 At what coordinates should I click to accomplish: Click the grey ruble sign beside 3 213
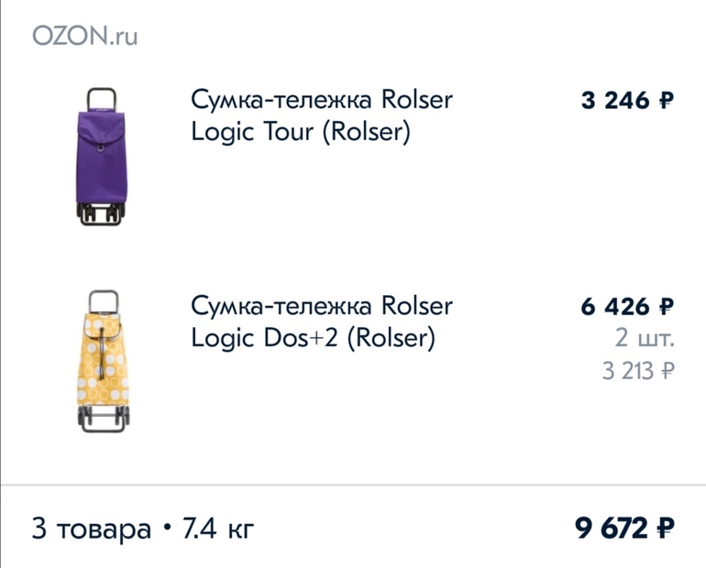[667, 371]
